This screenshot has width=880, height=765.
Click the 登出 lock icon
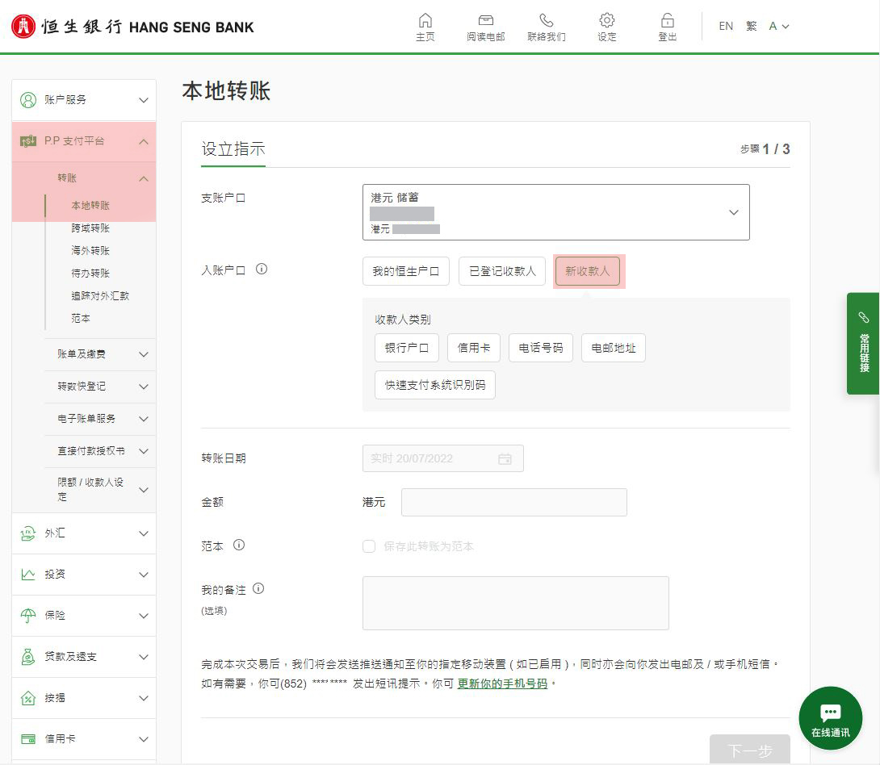(x=667, y=20)
